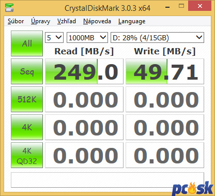
Task: Start the 512K random test
Action: click(x=27, y=99)
